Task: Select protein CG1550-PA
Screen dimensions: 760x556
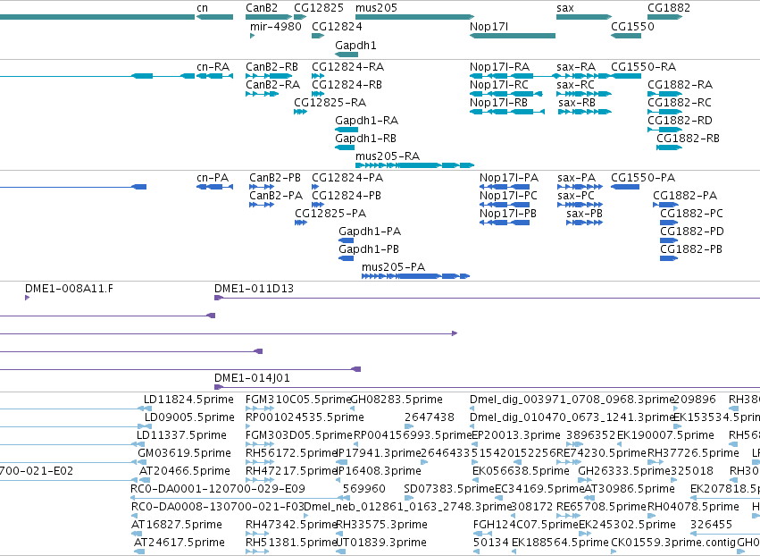Action: pyautogui.click(x=625, y=187)
